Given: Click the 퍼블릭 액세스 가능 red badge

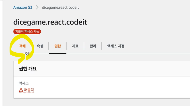Looking at the screenshot, I should coord(27,31).
